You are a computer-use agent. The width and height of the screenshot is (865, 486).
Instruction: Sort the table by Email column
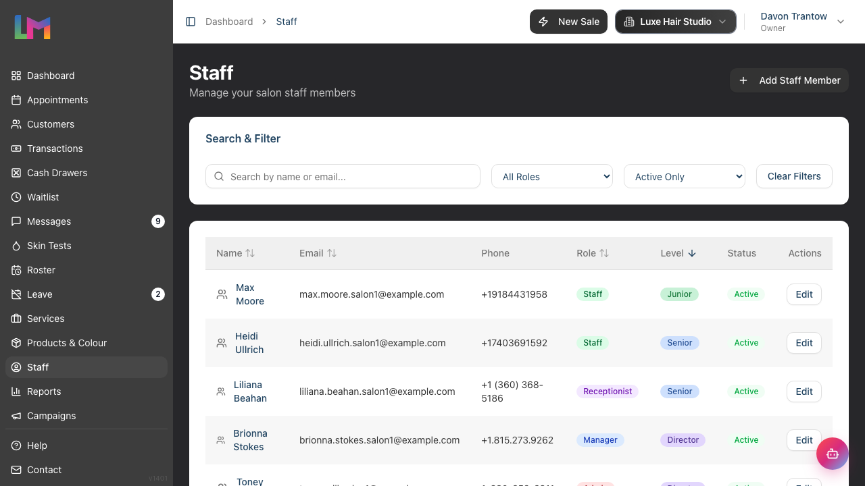(x=318, y=253)
